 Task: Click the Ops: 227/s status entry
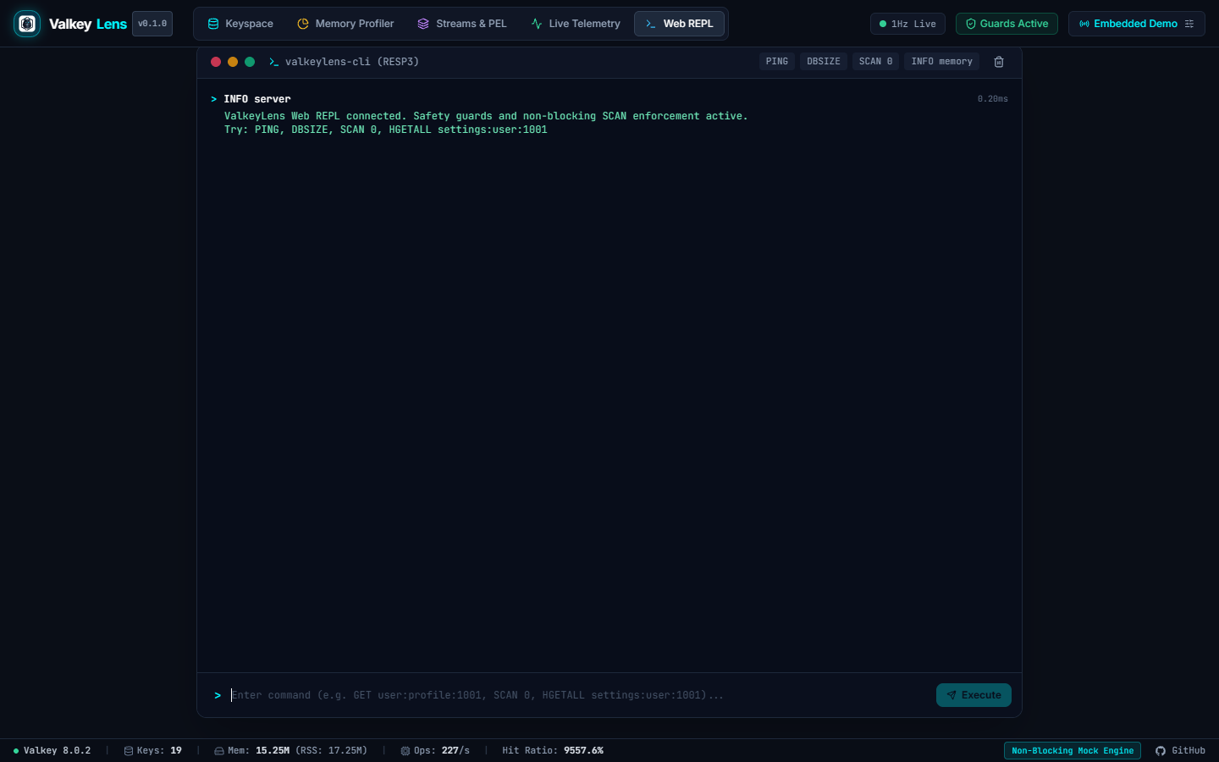(x=435, y=751)
